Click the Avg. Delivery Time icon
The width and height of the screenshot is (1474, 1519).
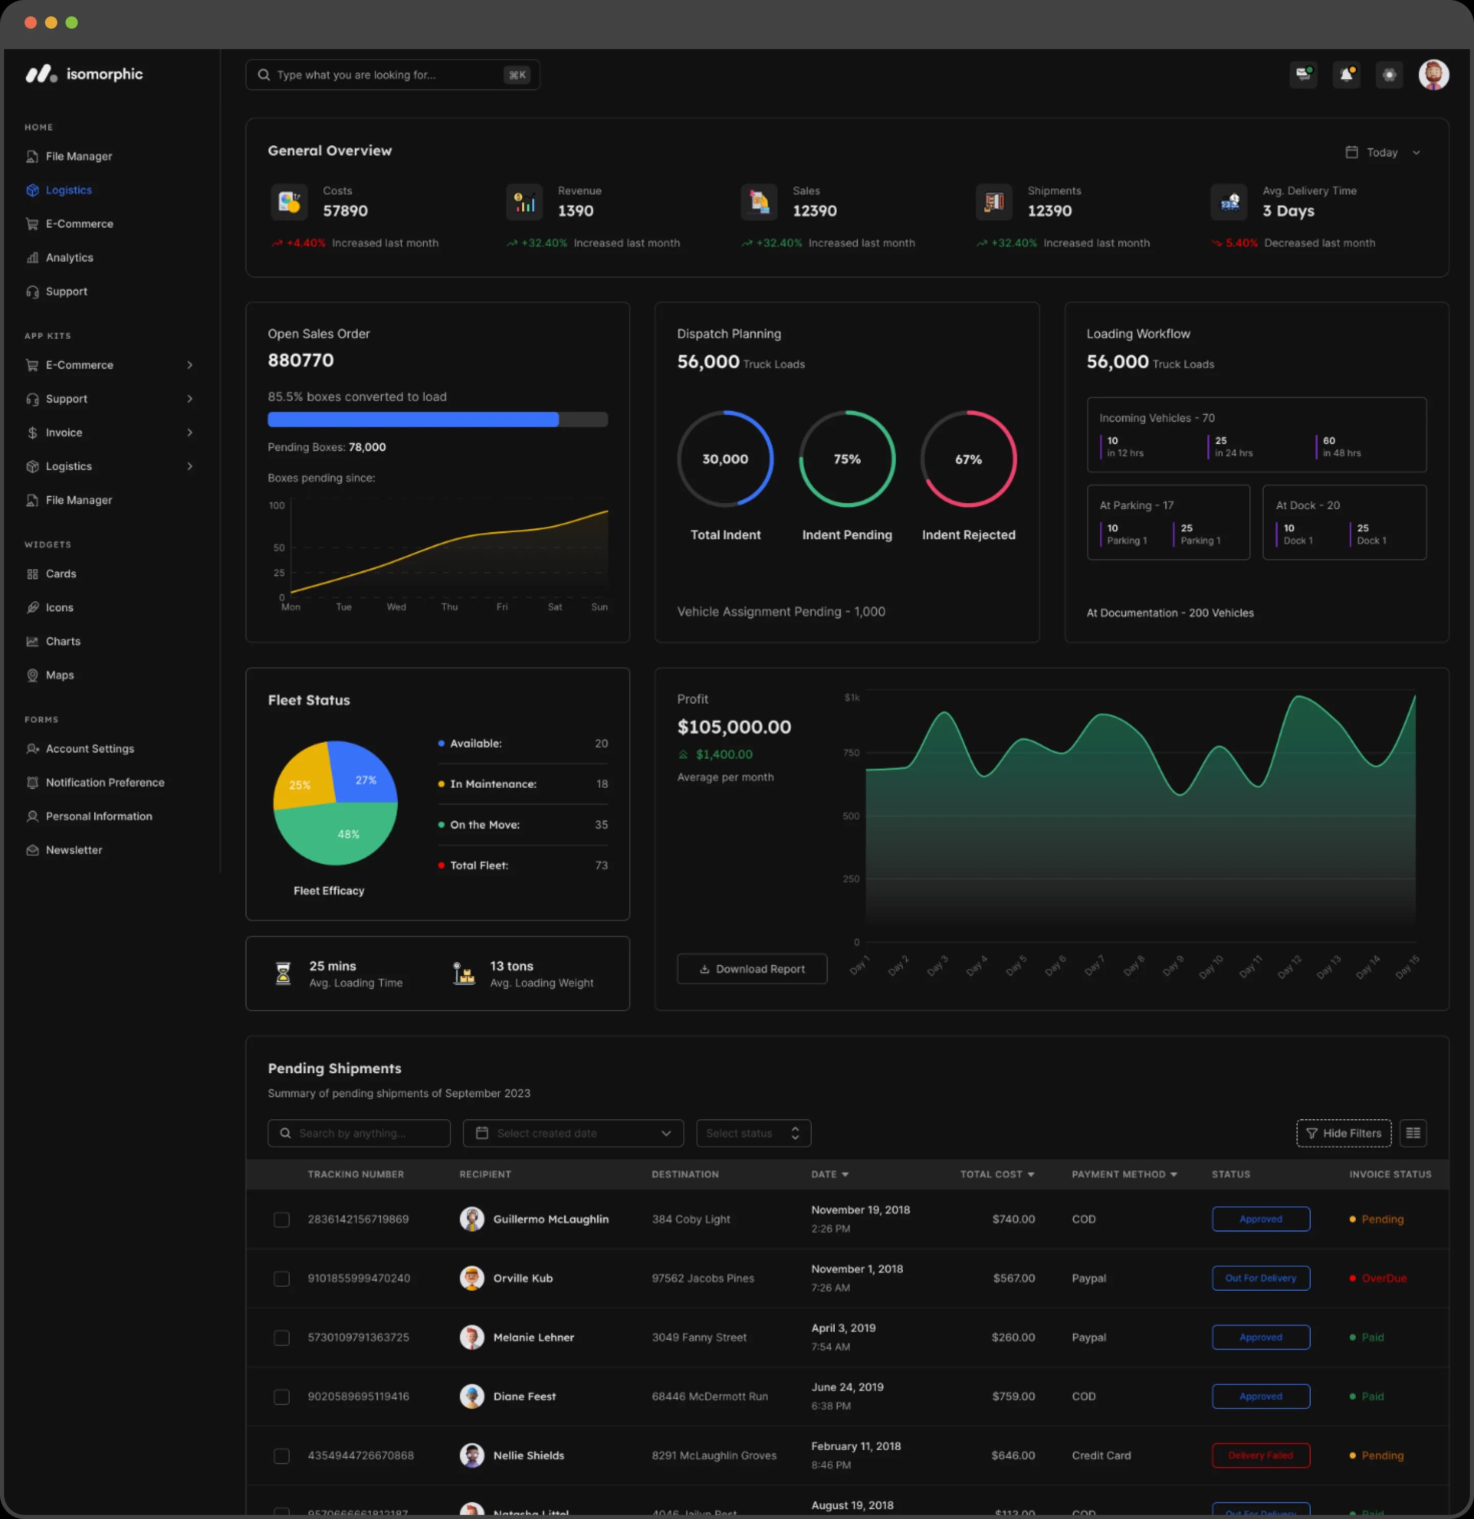[1228, 202]
